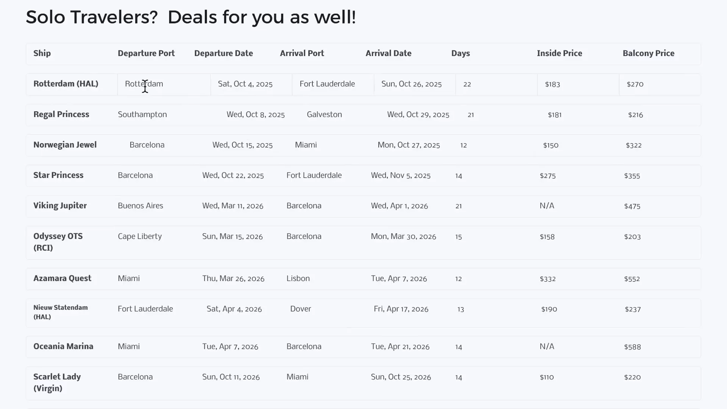This screenshot has width=727, height=409.
Task: Select the Azamara Quest ship name
Action: [x=62, y=278]
